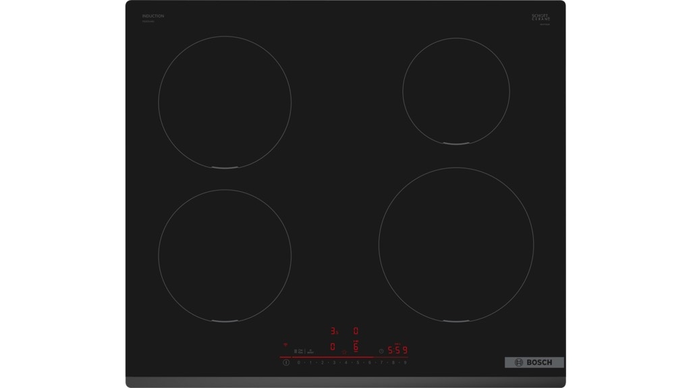
Task: Tap the 5:59 timer readout
Action: 397,350
